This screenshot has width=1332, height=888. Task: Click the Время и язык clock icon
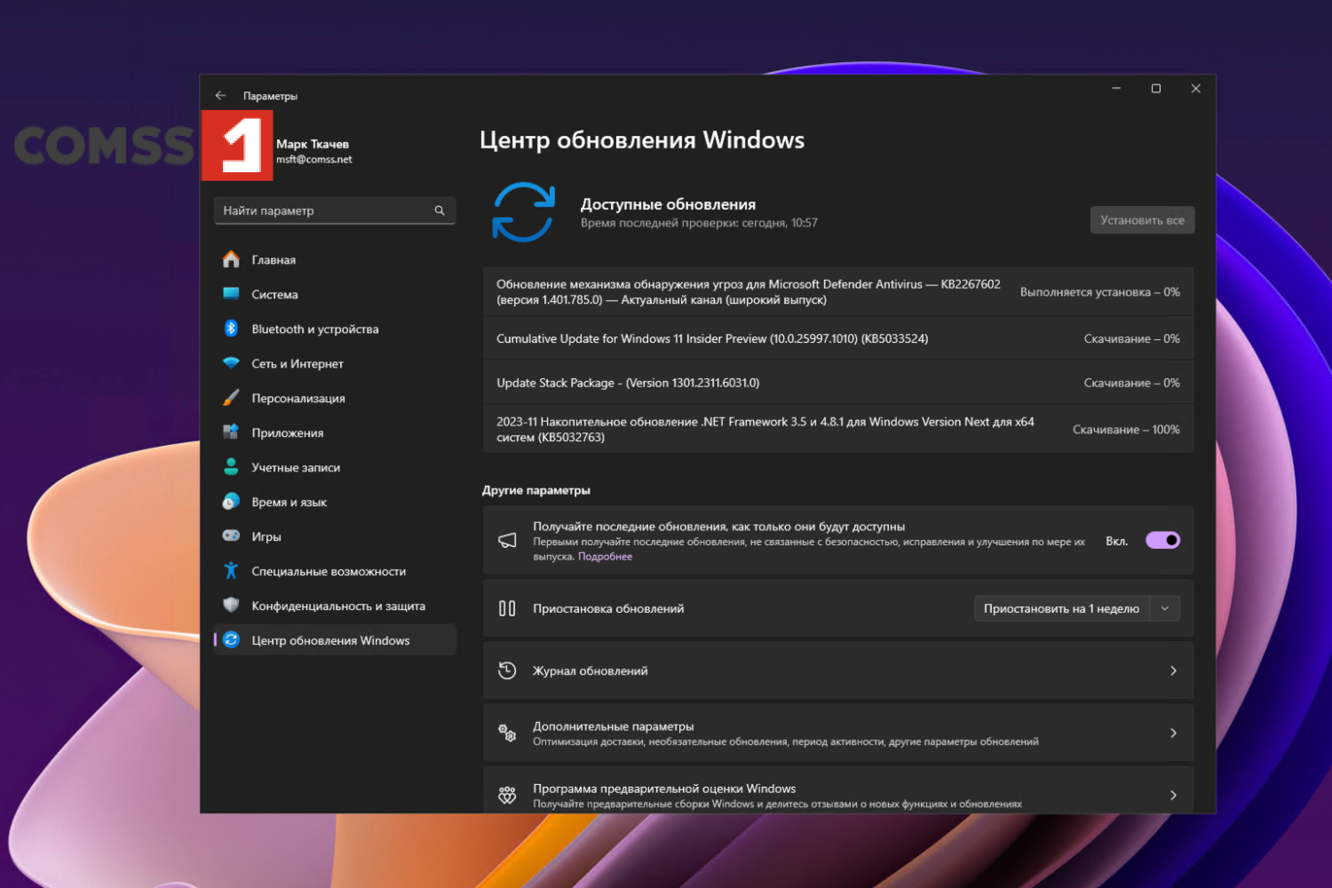pyautogui.click(x=231, y=502)
